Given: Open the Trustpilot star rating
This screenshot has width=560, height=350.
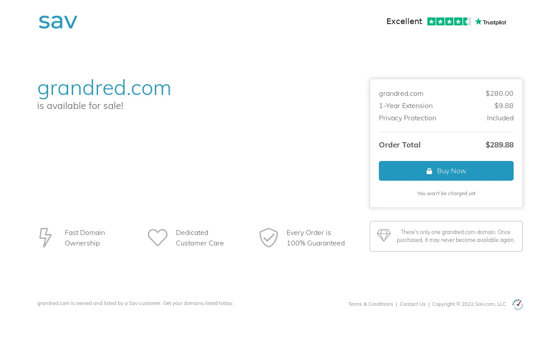Looking at the screenshot, I should pos(449,21).
